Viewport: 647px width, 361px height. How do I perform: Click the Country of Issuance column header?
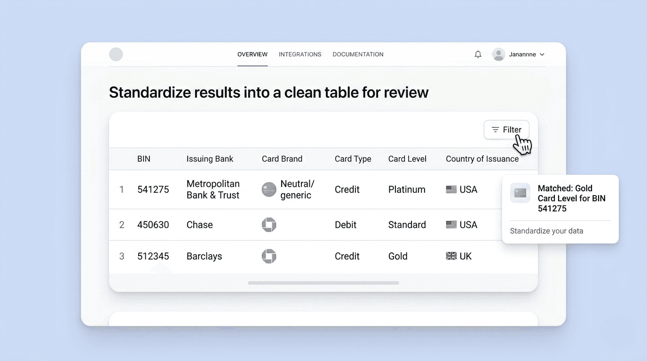pyautogui.click(x=482, y=159)
